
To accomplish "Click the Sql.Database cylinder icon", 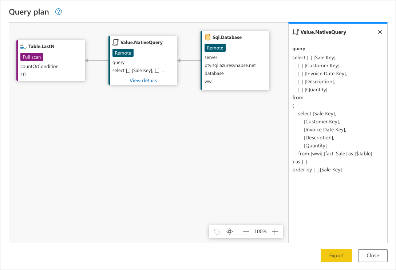I will tap(207, 37).
